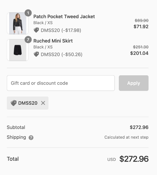This screenshot has height=175, width=157.
Task: Click the Ruched Mini Skirt title
Action: [53, 41]
